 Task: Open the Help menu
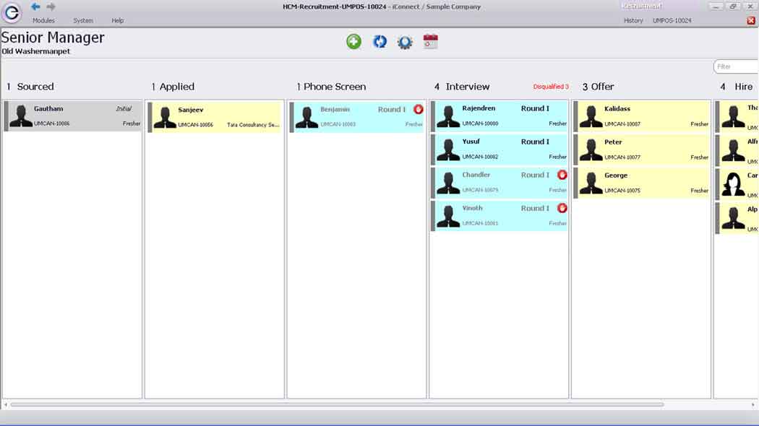click(x=117, y=21)
